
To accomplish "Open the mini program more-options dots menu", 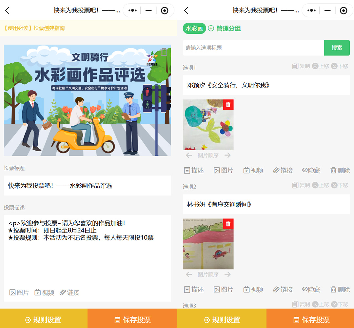I will click(x=132, y=10).
